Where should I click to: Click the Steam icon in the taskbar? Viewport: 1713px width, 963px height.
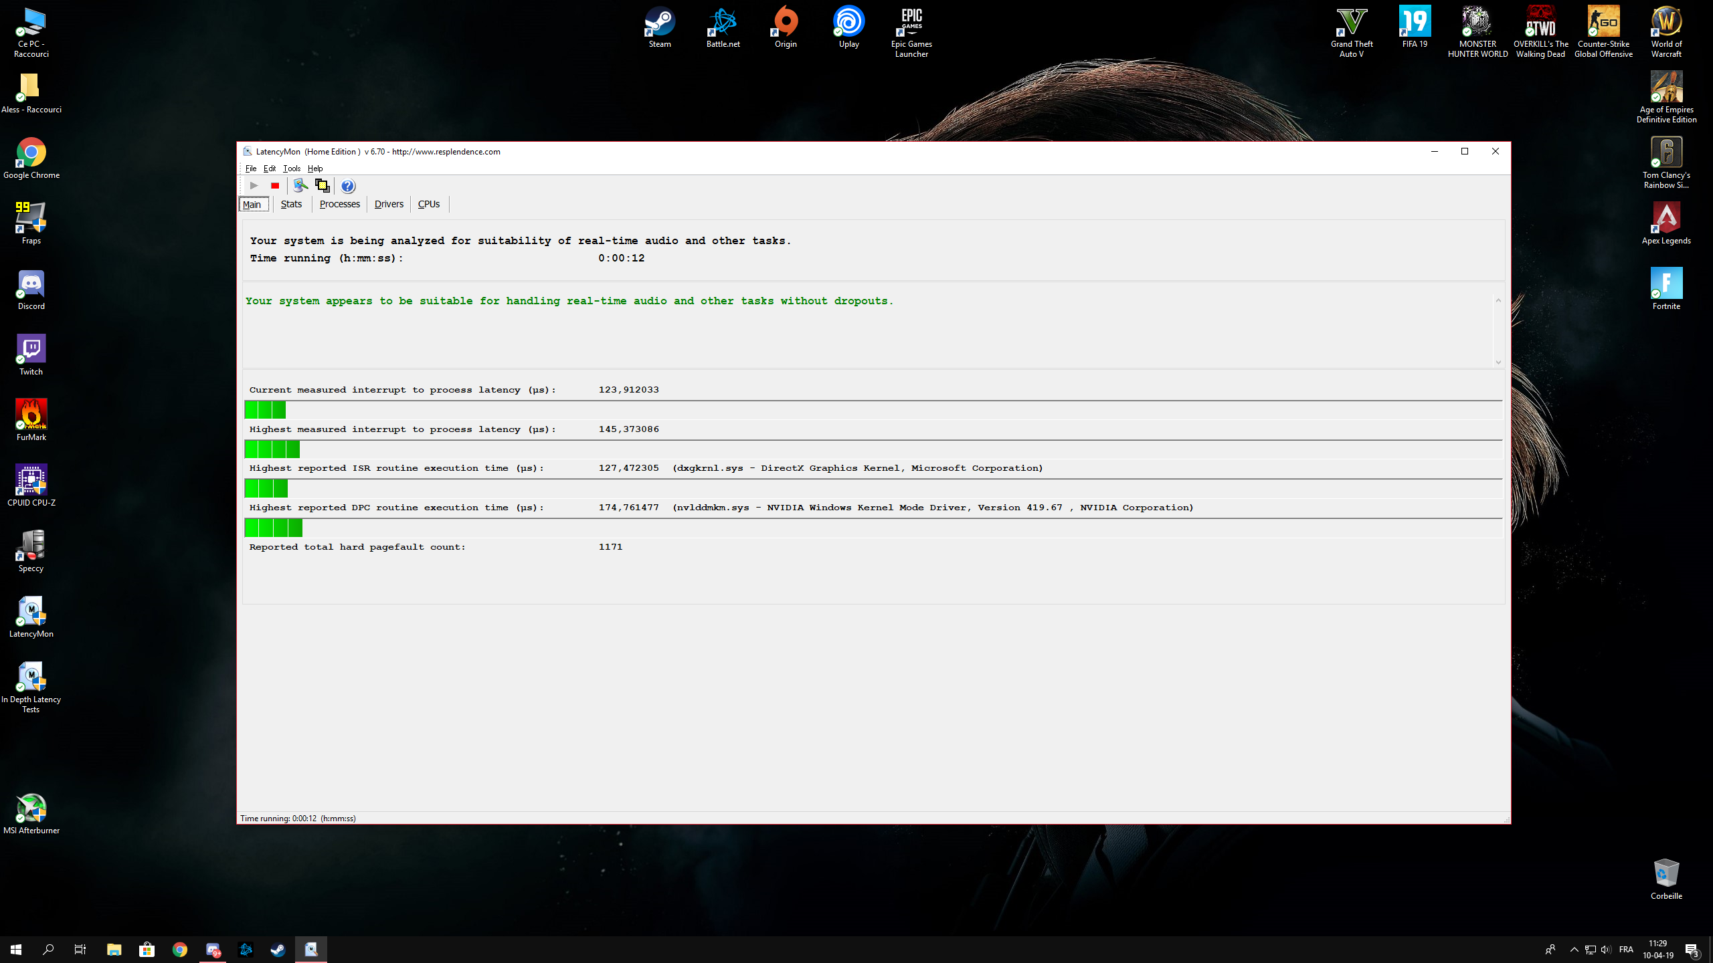click(278, 950)
